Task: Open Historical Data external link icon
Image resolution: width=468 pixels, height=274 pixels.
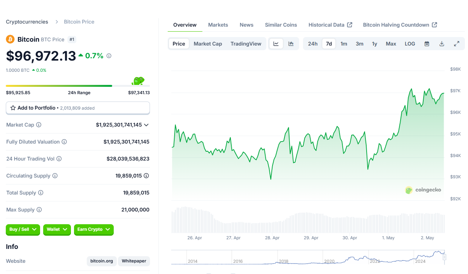Action: [x=350, y=25]
